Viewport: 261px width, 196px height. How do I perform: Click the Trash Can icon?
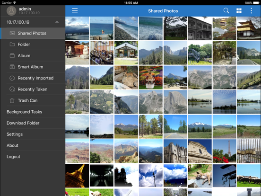click(x=12, y=100)
